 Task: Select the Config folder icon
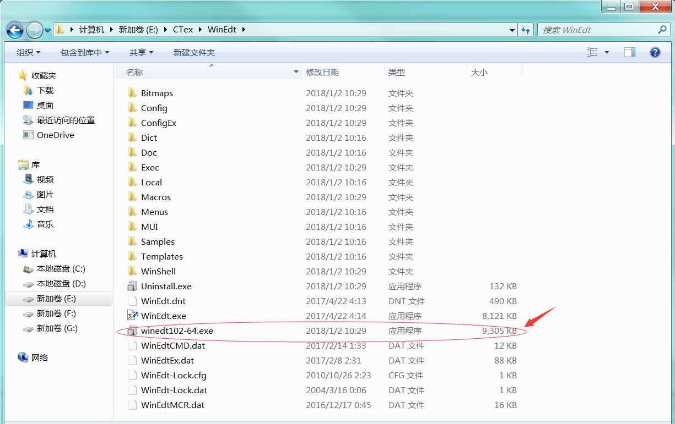pyautogui.click(x=132, y=108)
